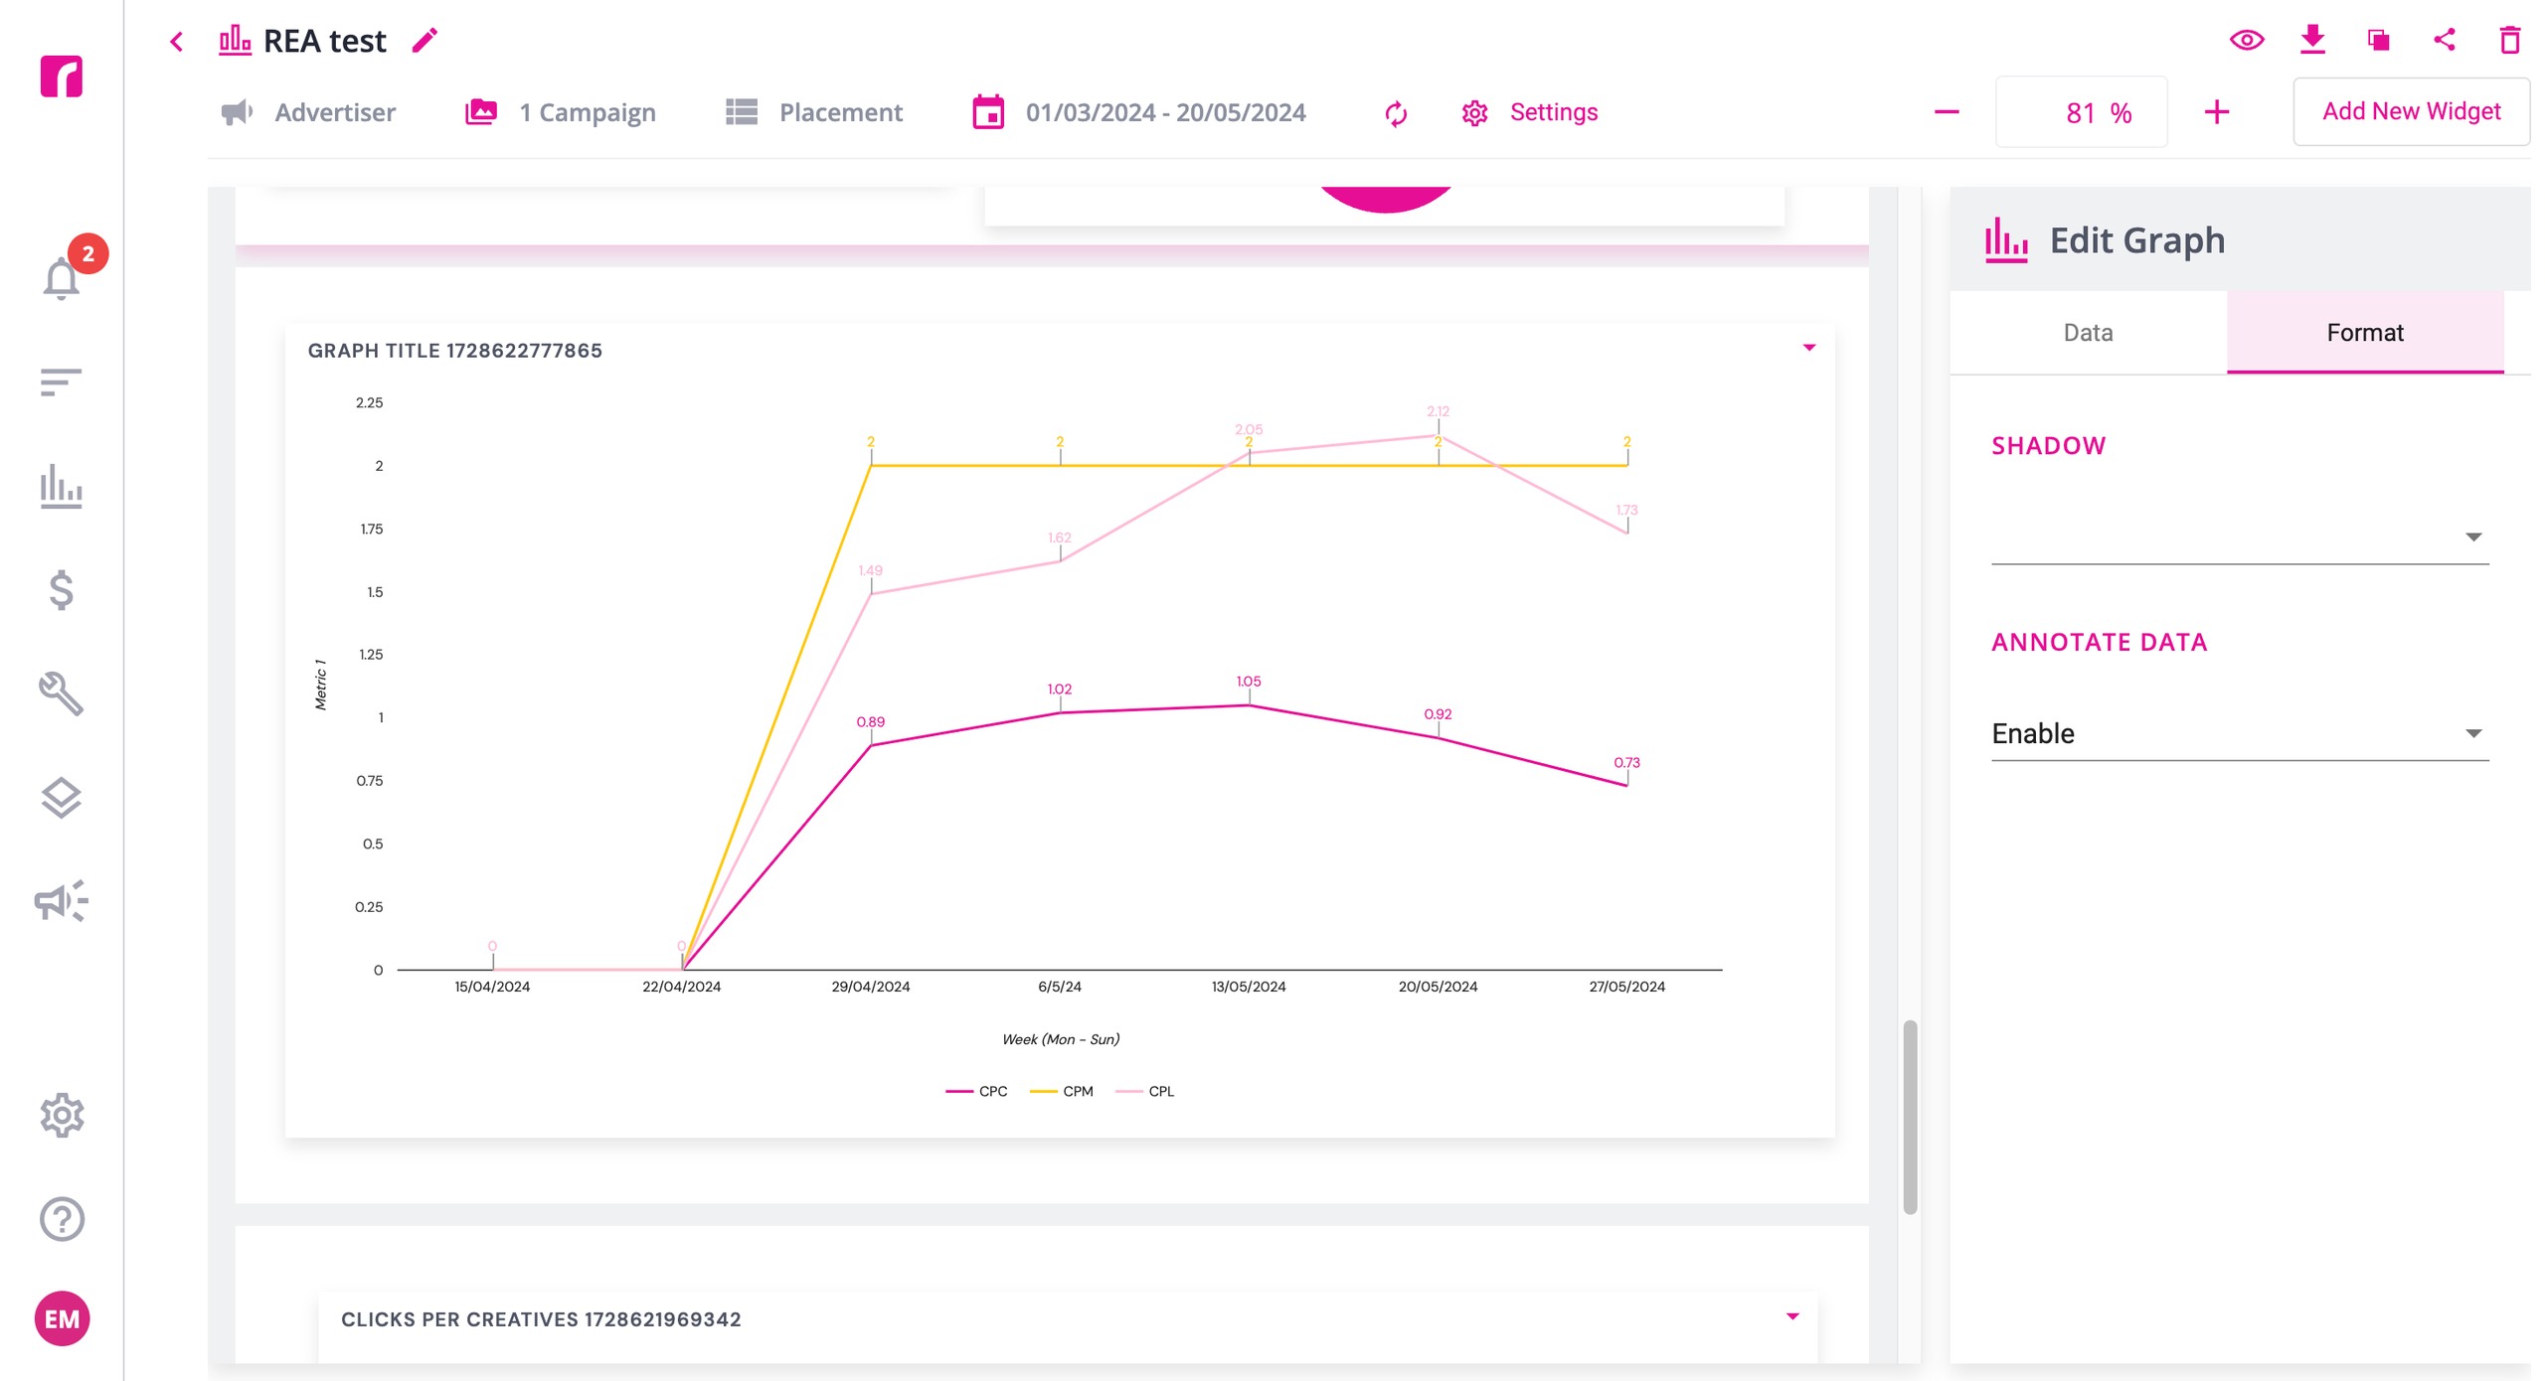Edit the REA test title pencil
The height and width of the screenshot is (1381, 2545).
[424, 41]
